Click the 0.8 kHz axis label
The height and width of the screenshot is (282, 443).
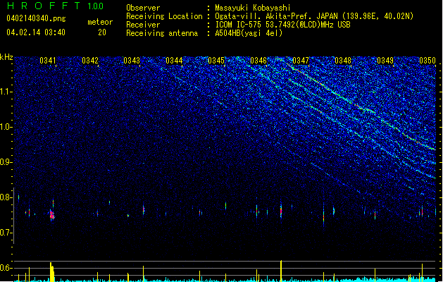pos(6,197)
